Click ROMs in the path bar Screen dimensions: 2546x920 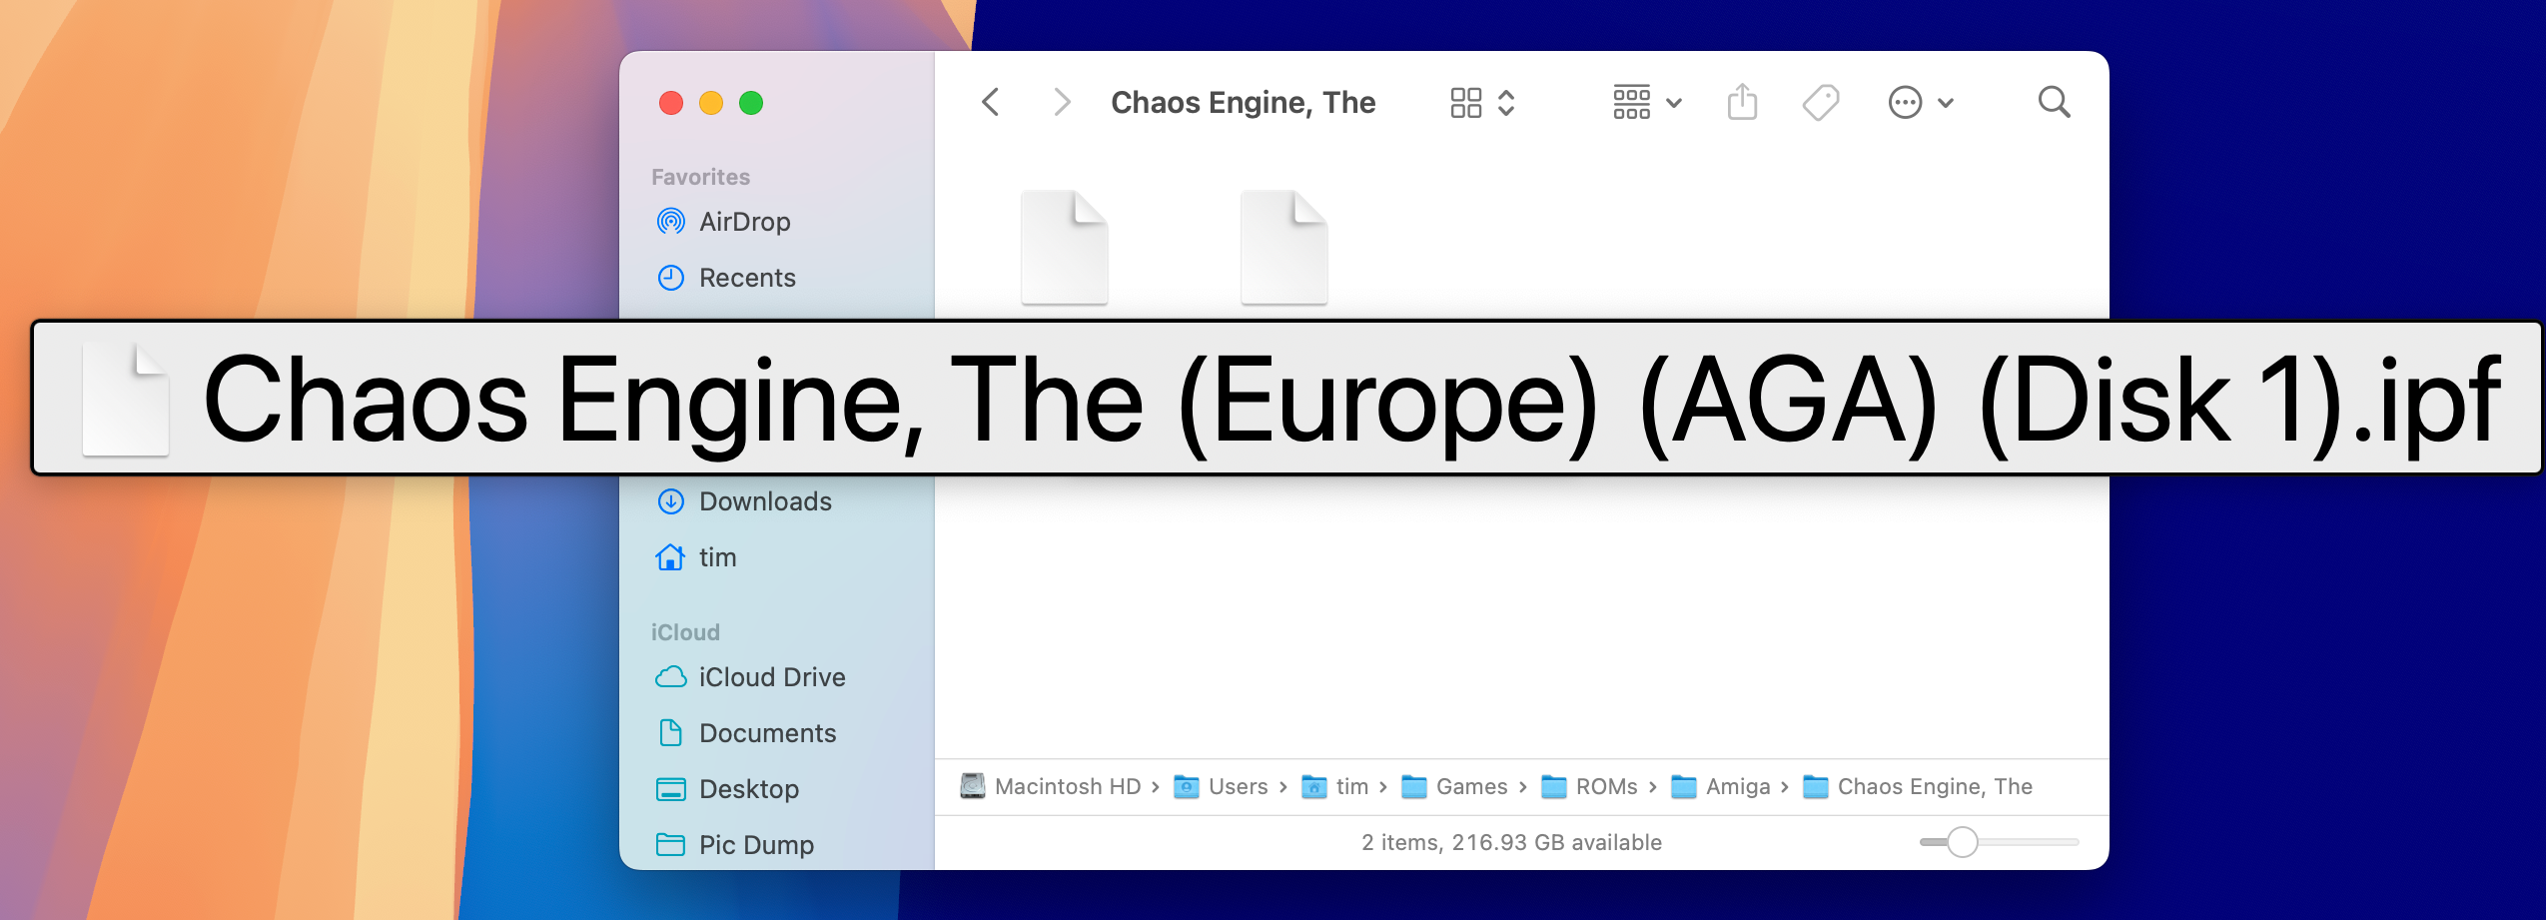click(x=1590, y=787)
